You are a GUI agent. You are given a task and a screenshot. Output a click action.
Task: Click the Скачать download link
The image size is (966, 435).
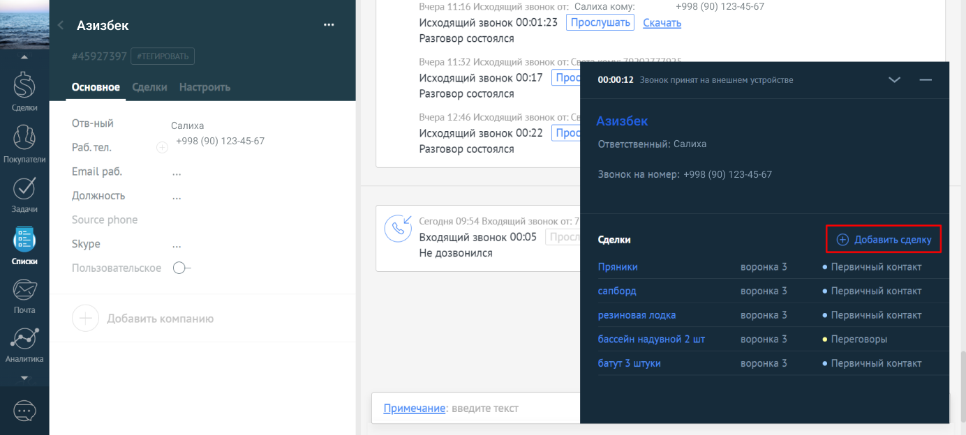[x=662, y=23]
